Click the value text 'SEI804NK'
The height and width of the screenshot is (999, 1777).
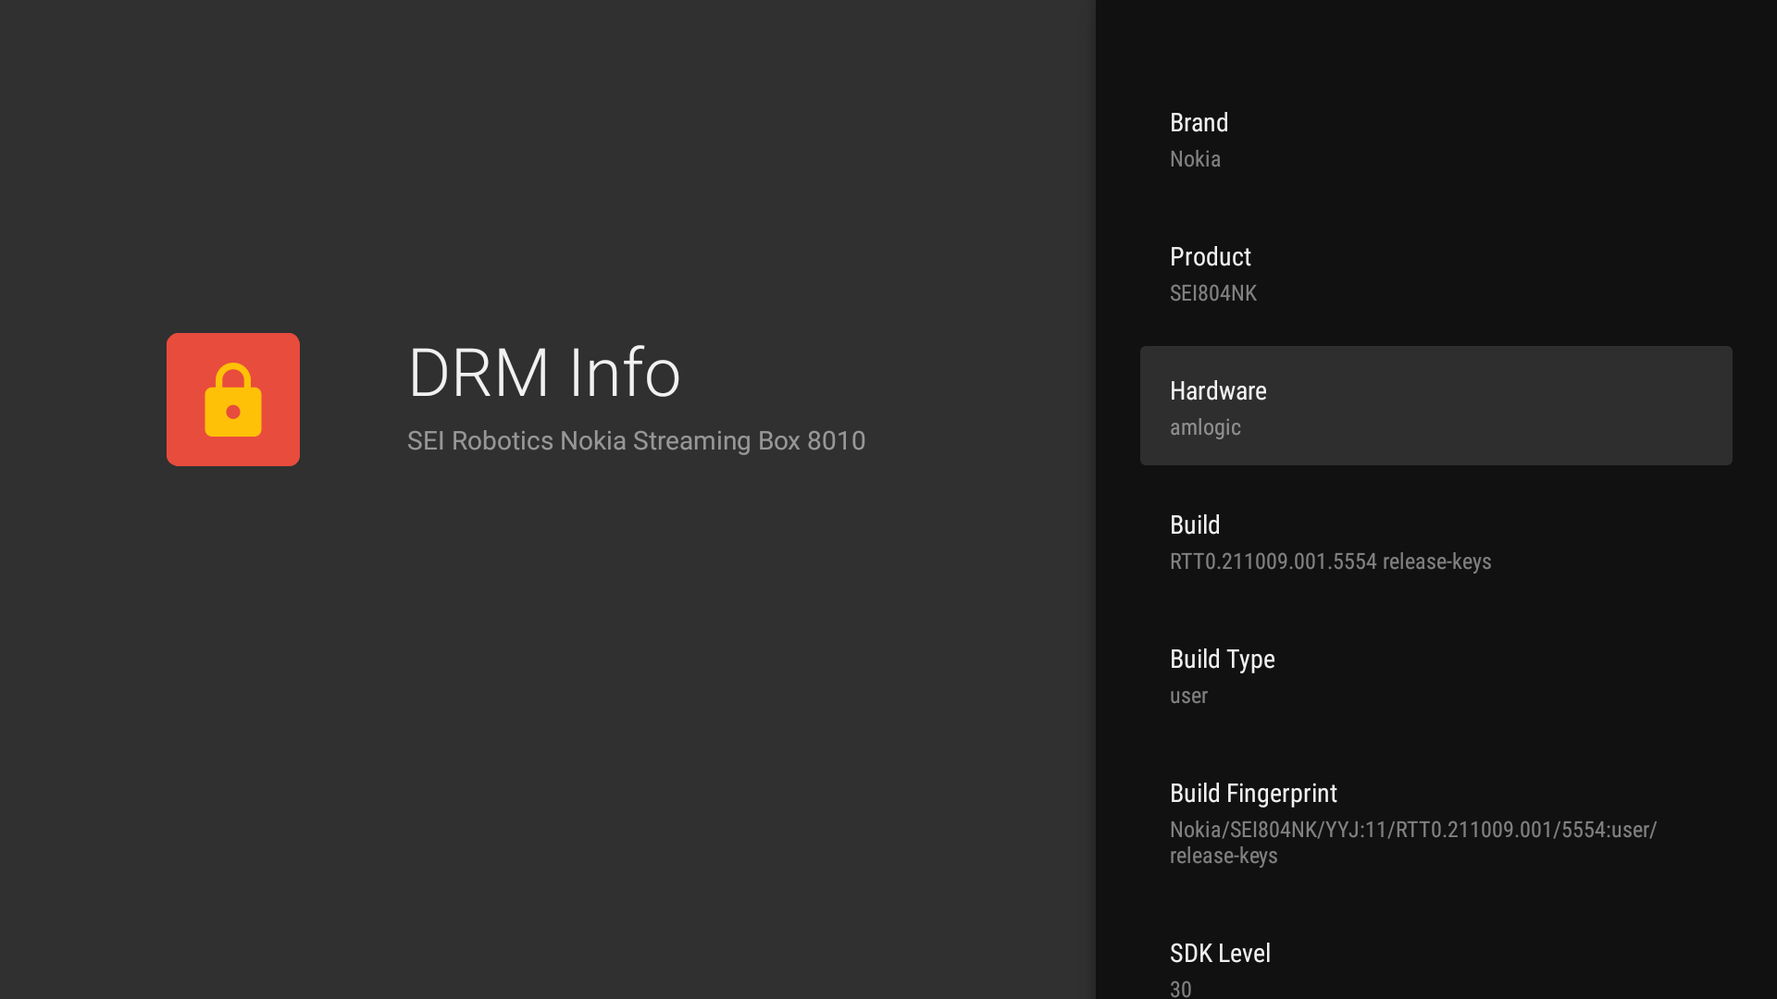point(1213,293)
